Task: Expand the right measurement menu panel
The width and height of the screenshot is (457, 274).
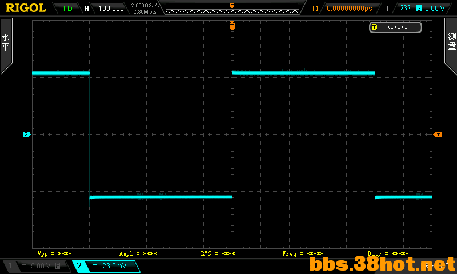Action: pyautogui.click(x=451, y=46)
